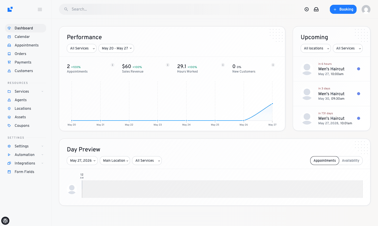This screenshot has height=226, width=378.
Task: Click the Form Fields icon
Action: pyautogui.click(x=9, y=172)
